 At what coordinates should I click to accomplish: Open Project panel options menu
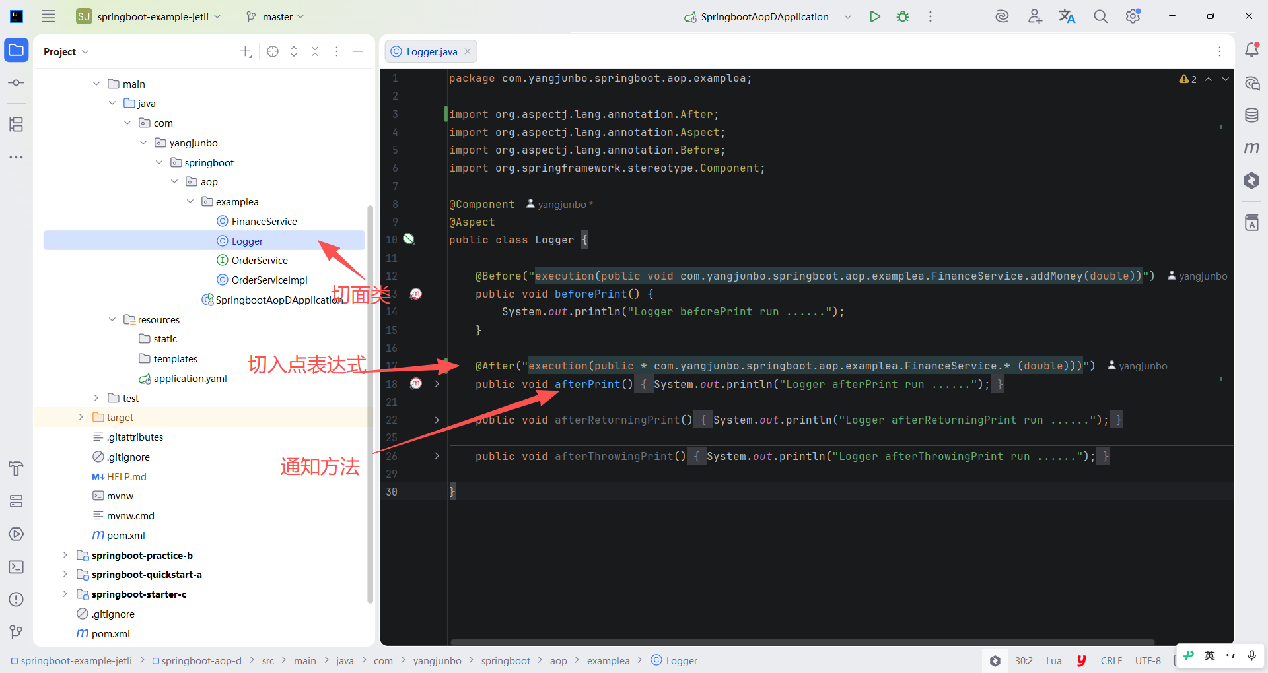tap(337, 51)
